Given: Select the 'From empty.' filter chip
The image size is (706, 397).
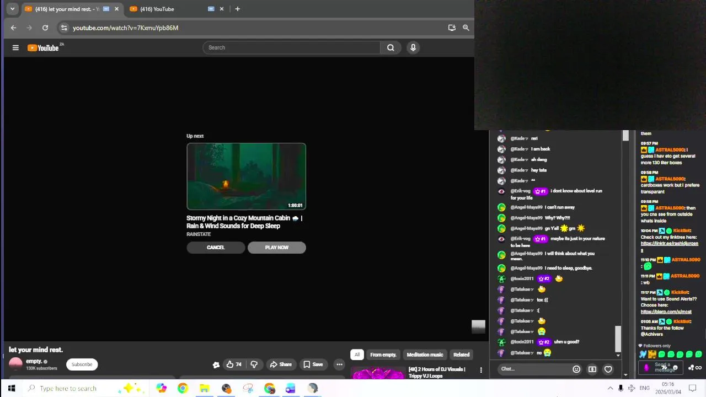Looking at the screenshot, I should [x=383, y=355].
